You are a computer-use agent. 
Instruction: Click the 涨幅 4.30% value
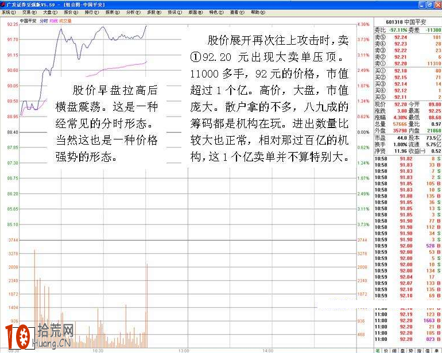click(x=400, y=118)
